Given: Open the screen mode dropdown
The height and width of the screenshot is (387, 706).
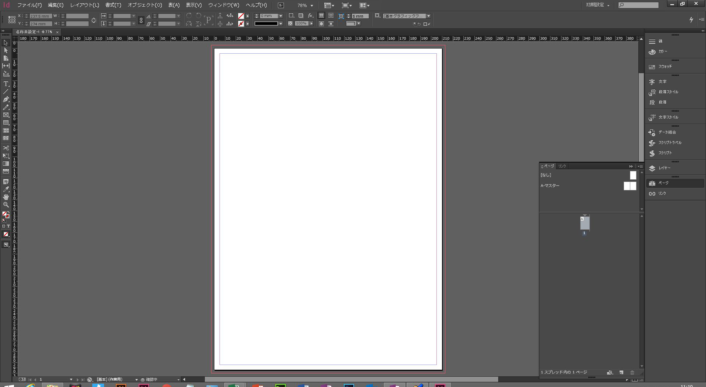Looking at the screenshot, I should 347,6.
